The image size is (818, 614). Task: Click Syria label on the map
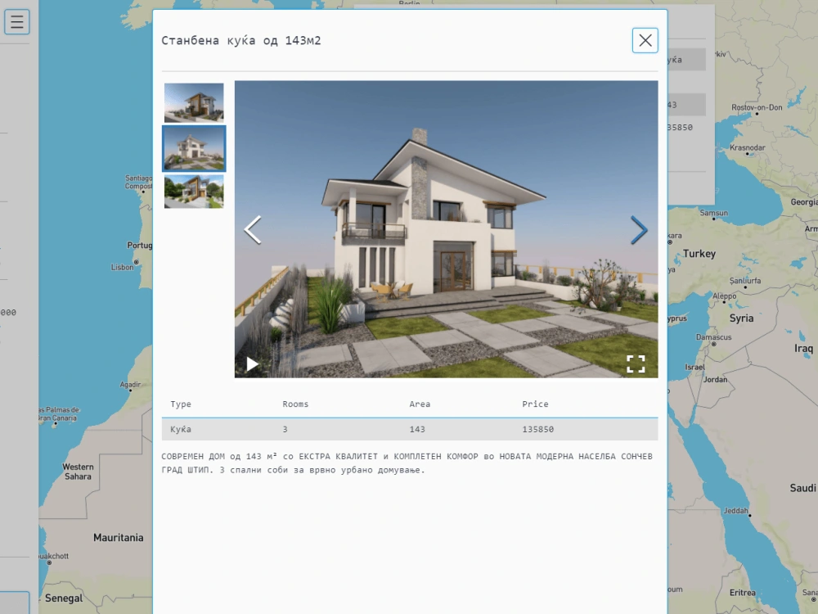coord(741,318)
